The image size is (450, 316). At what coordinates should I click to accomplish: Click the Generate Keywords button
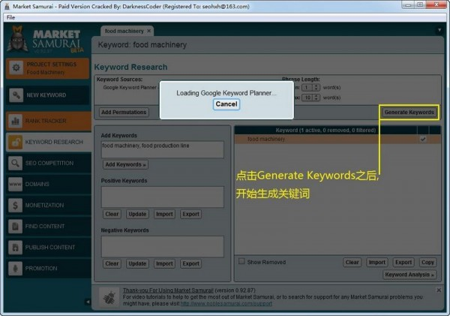pos(409,112)
